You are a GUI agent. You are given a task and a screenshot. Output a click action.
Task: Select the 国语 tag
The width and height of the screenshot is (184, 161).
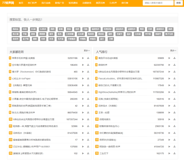(53, 29)
